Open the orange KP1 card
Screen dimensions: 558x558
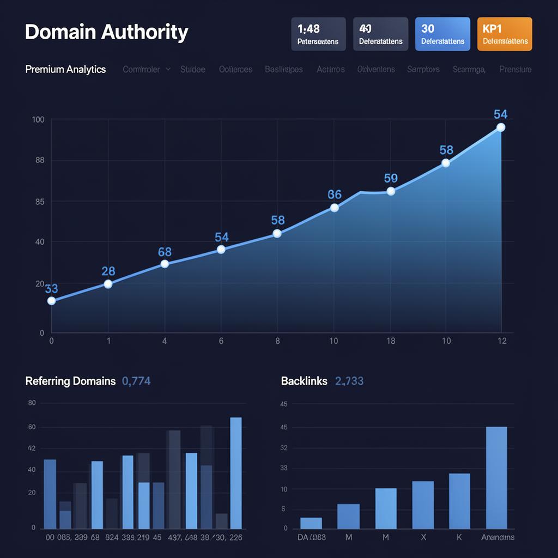tap(505, 34)
